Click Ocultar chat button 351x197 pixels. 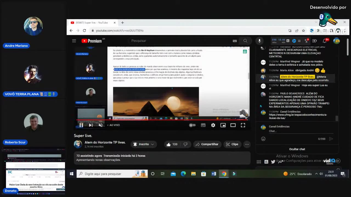pos(297,149)
